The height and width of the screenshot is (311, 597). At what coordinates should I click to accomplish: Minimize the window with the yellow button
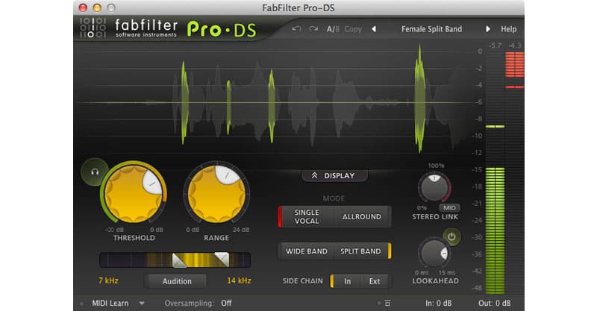point(97,7)
